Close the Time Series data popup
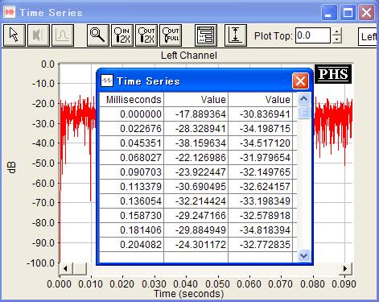379x302 pixels. [300, 81]
